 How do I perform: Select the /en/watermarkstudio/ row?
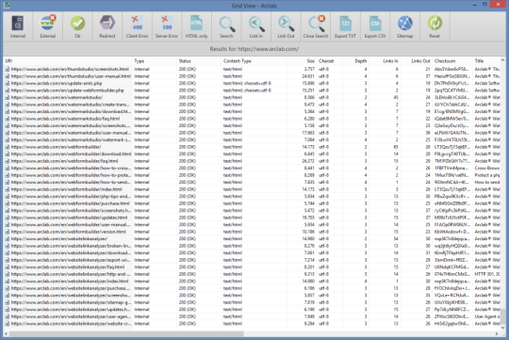coord(252,97)
